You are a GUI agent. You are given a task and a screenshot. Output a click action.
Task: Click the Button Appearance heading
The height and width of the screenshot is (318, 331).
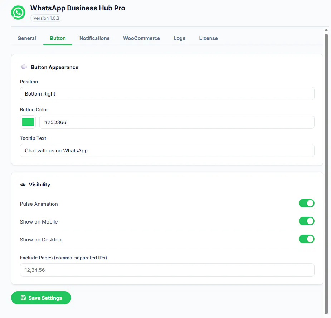[x=55, y=67]
